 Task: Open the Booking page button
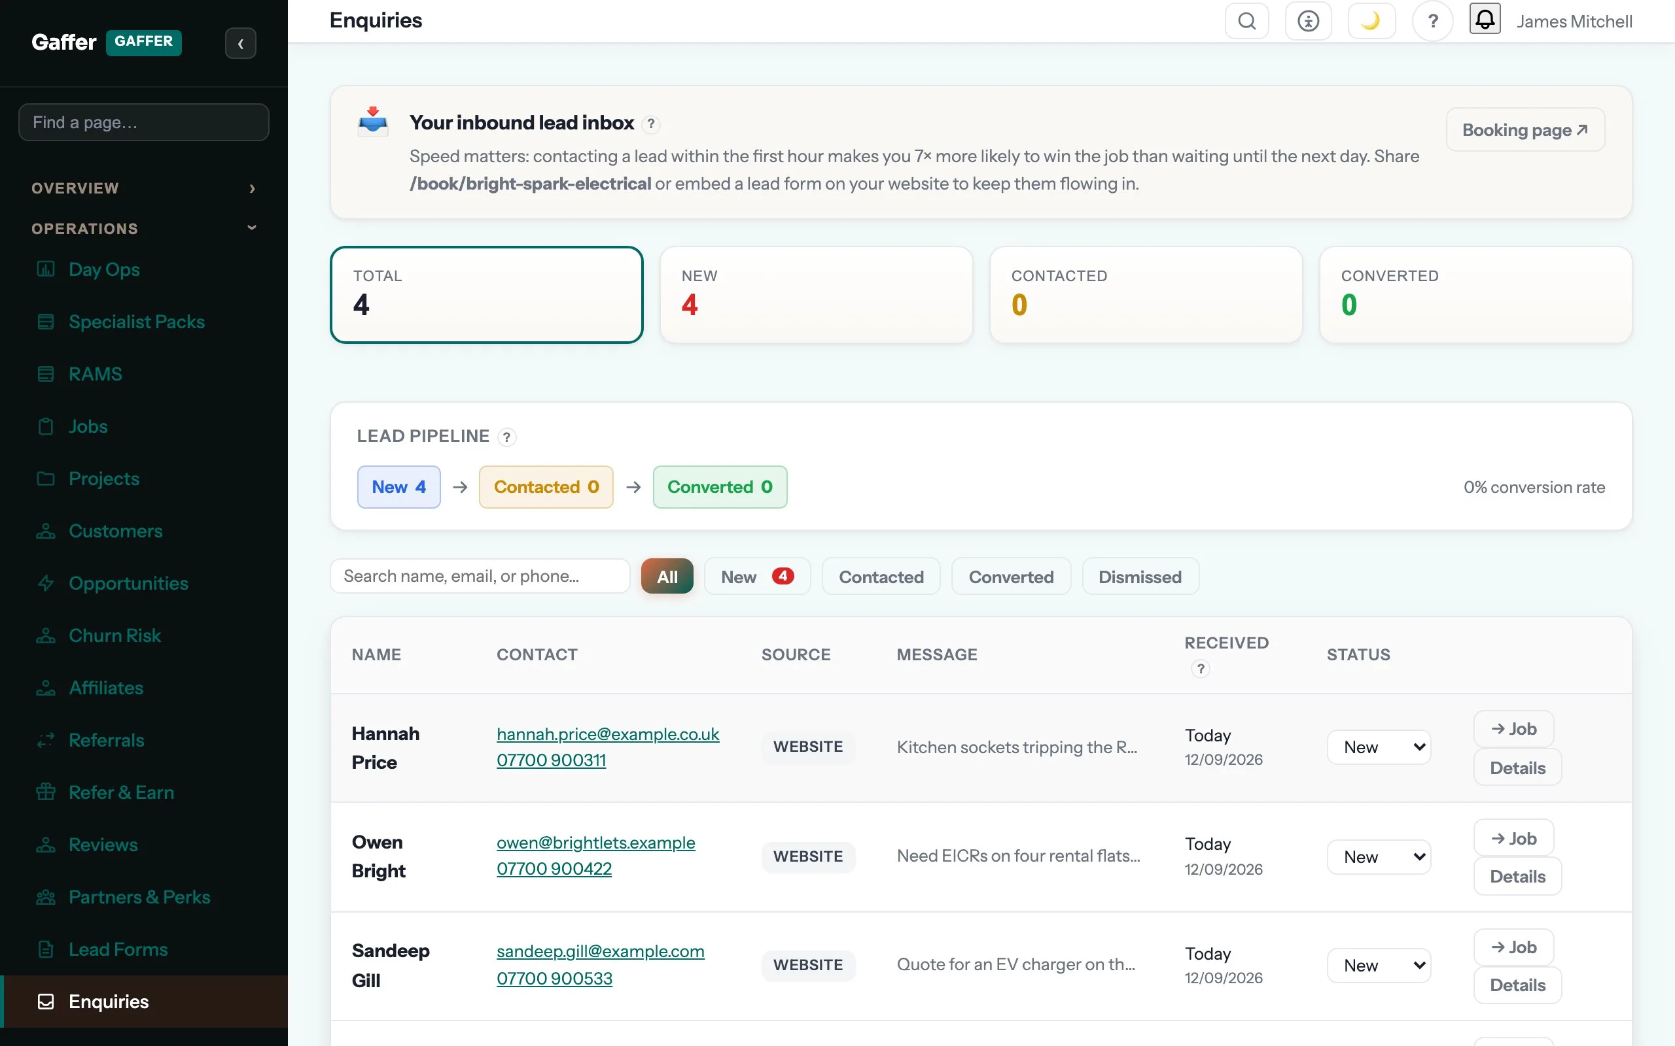pyautogui.click(x=1525, y=129)
